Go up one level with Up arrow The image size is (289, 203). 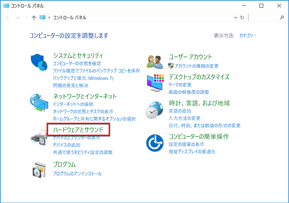point(34,18)
